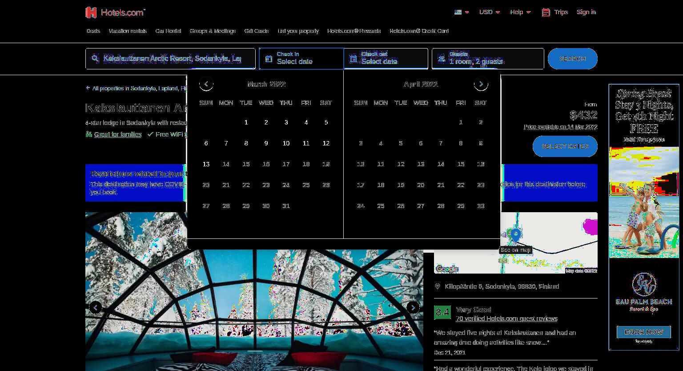
Task: Open 70 verified guest reviews link
Action: [x=506, y=319]
